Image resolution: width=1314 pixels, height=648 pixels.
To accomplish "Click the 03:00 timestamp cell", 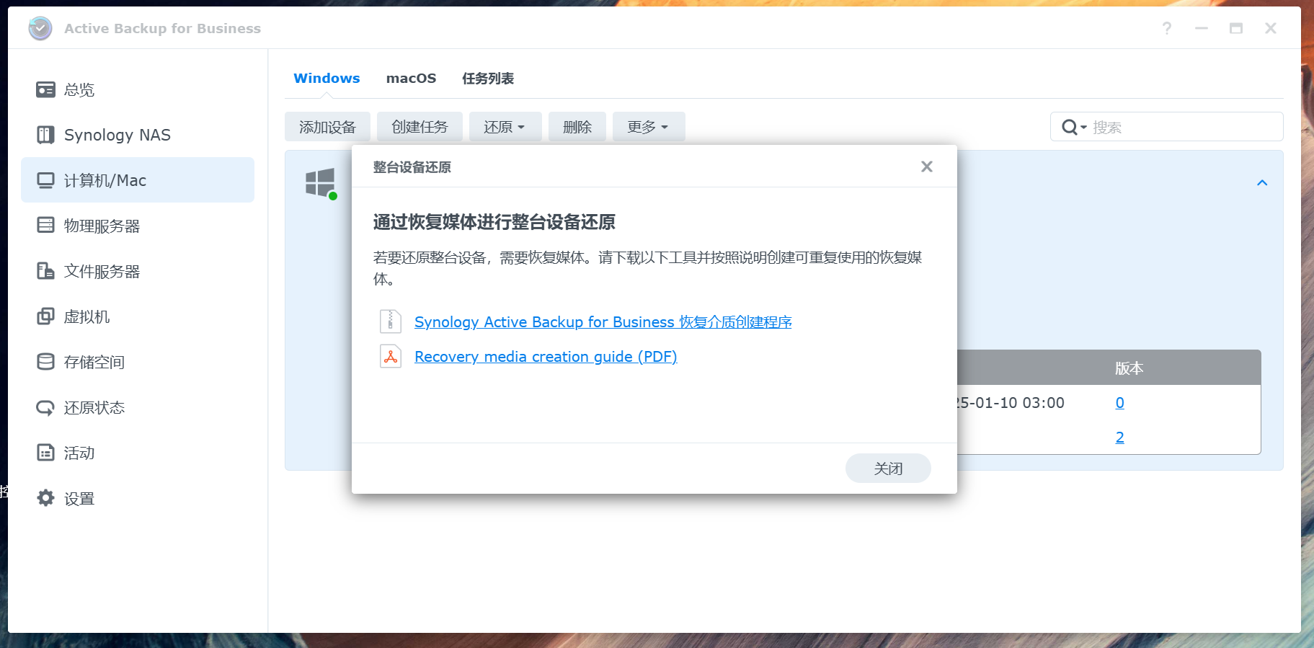I will tap(1011, 403).
